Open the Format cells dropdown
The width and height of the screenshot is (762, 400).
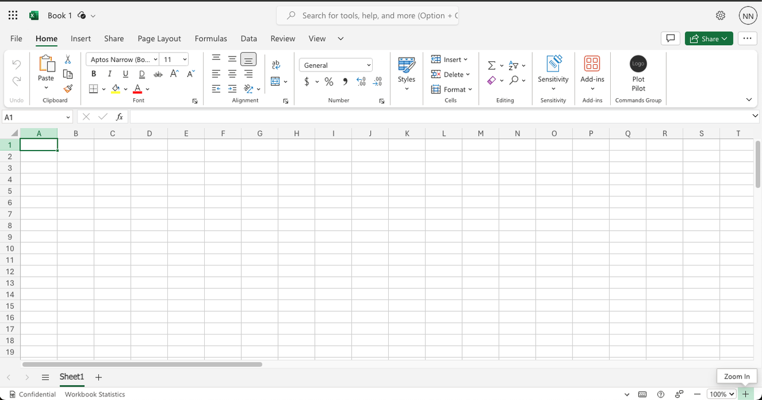(452, 89)
